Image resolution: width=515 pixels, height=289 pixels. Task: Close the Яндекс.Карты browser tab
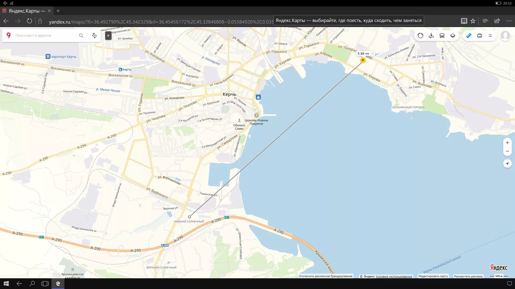click(49, 11)
